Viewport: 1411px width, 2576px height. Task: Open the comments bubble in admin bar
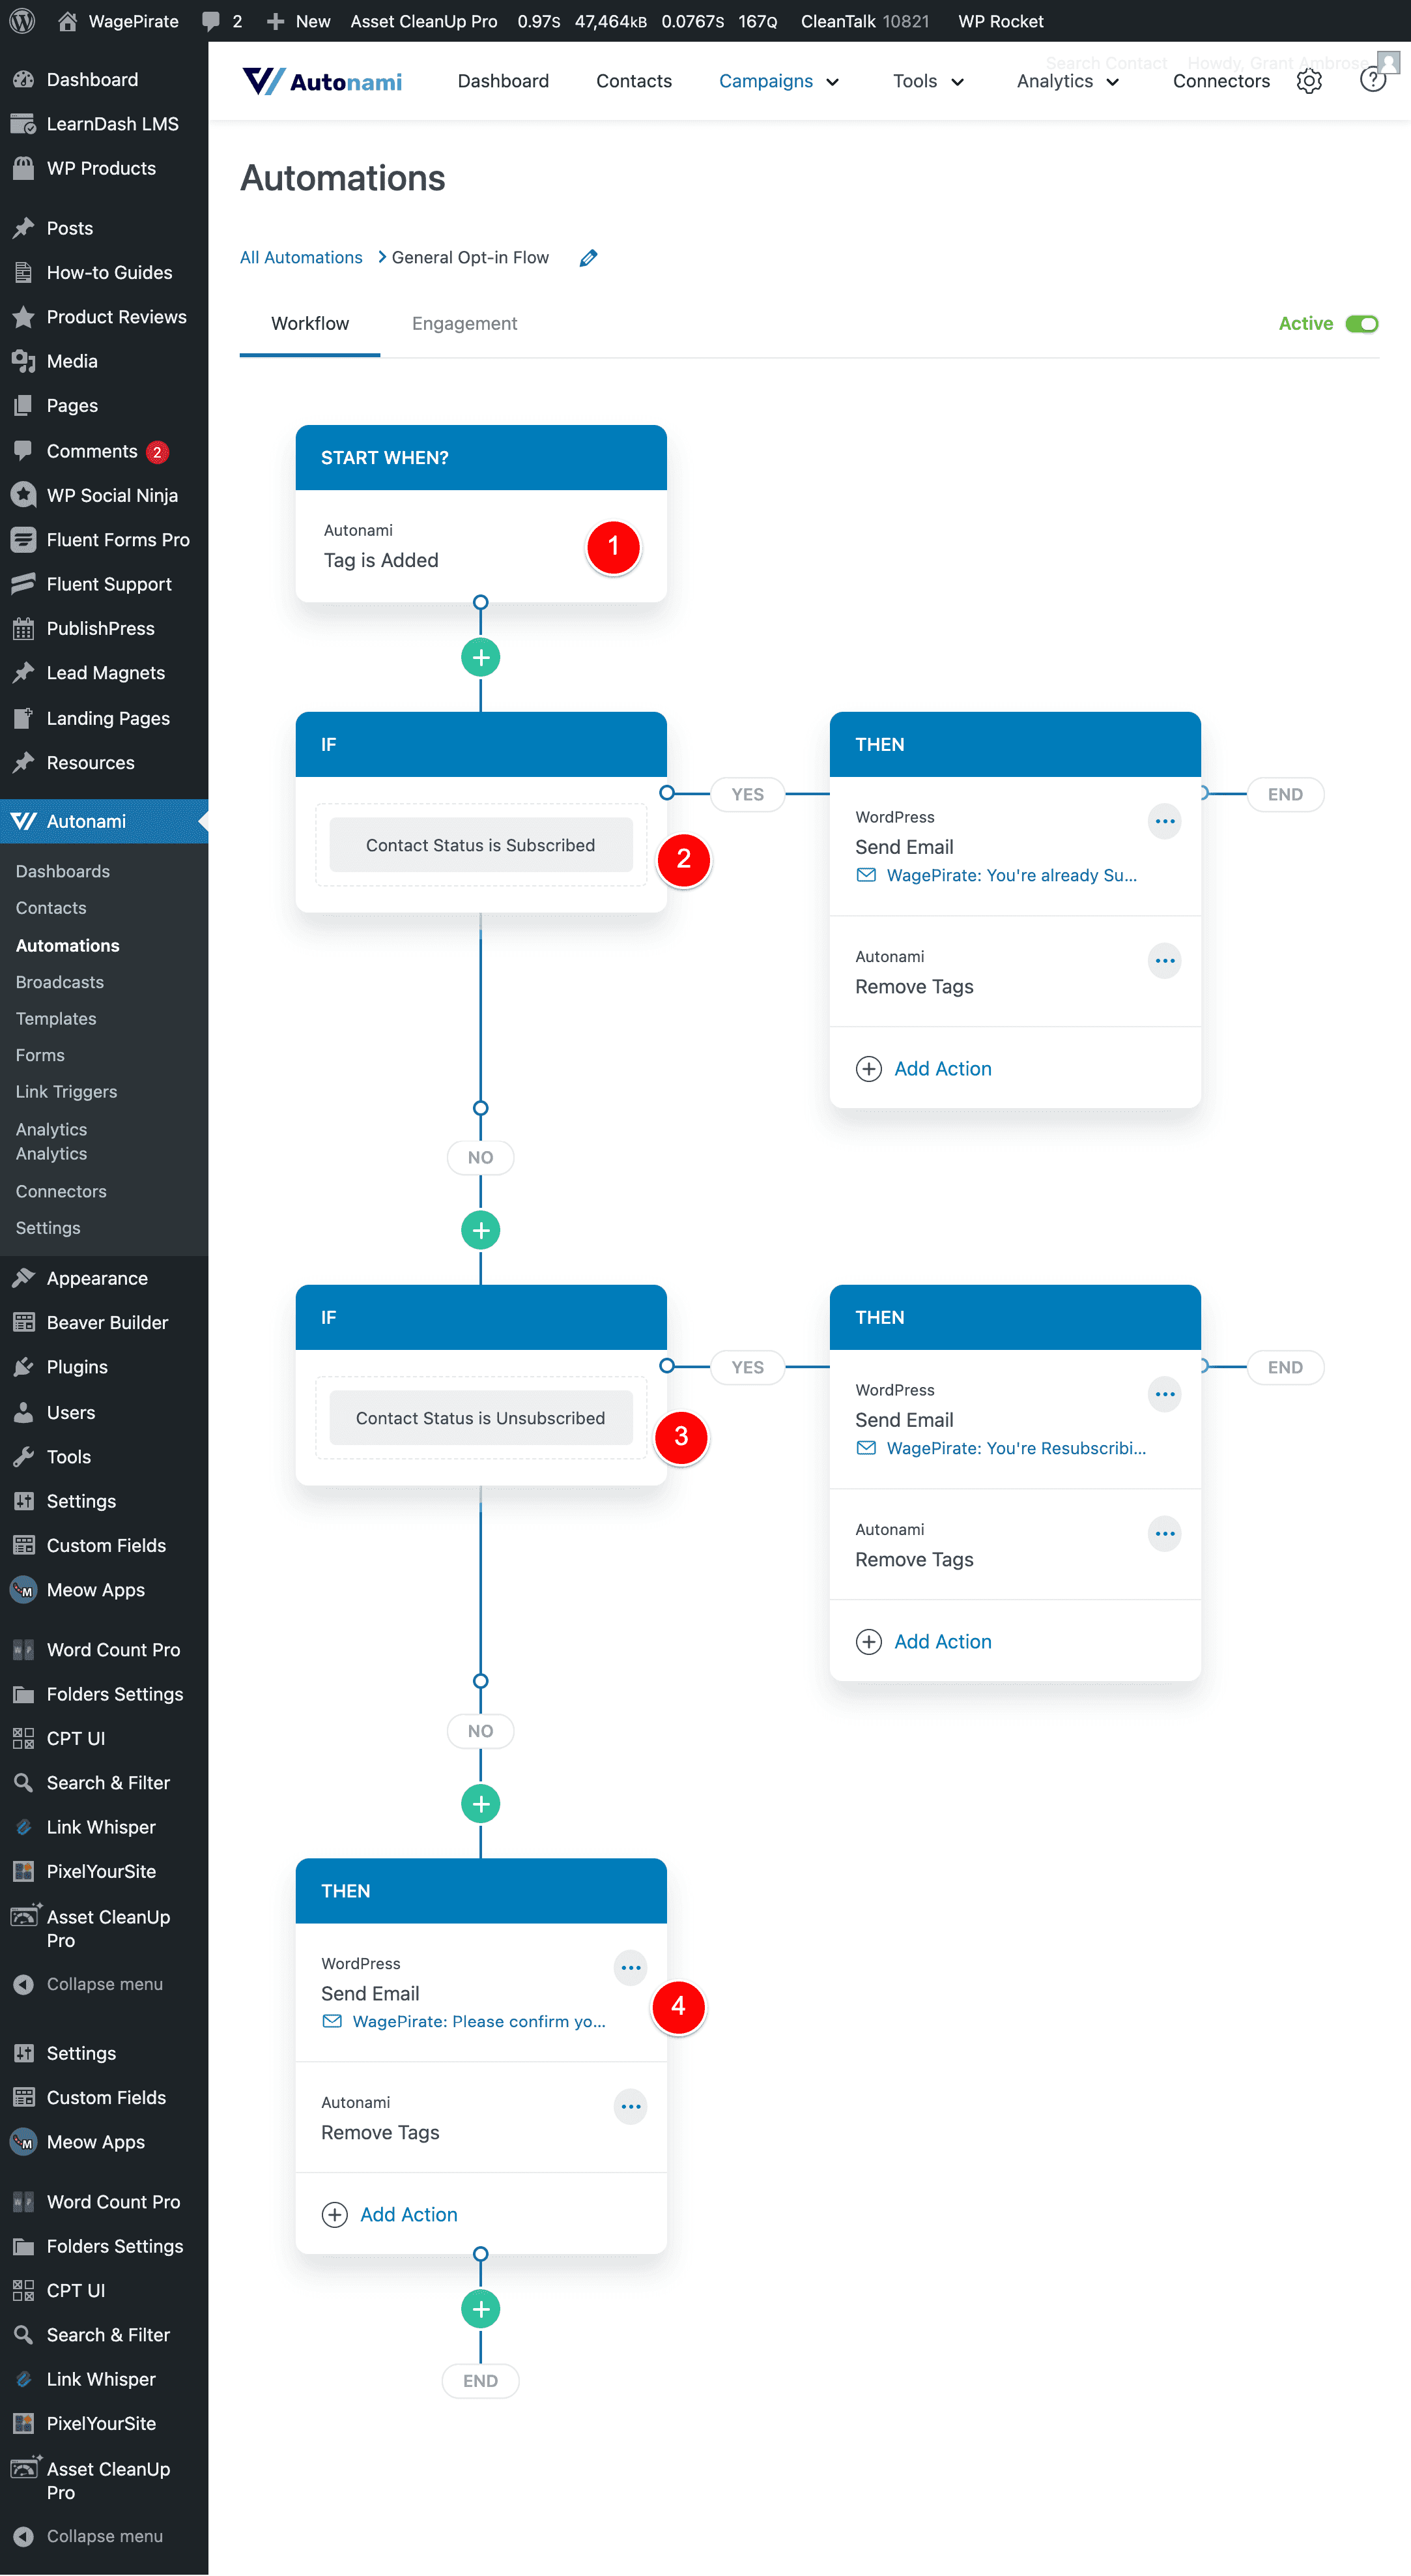pos(222,21)
